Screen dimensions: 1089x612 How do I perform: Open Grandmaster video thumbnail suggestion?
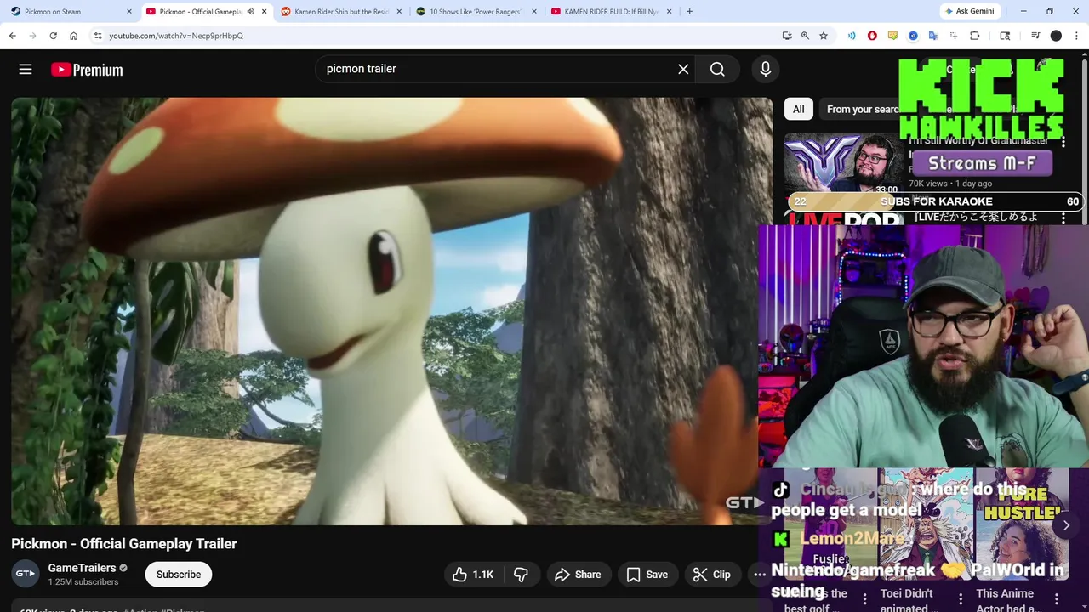(x=843, y=164)
